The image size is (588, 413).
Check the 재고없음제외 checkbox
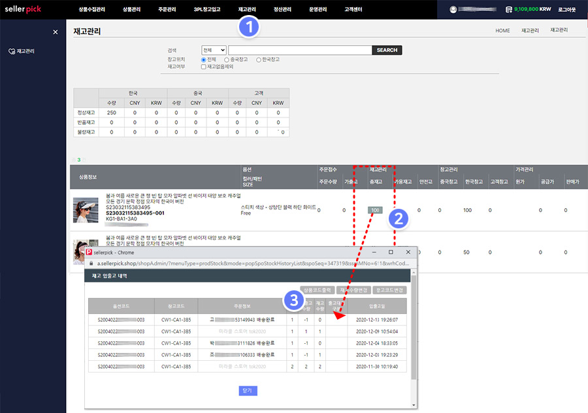tap(204, 67)
